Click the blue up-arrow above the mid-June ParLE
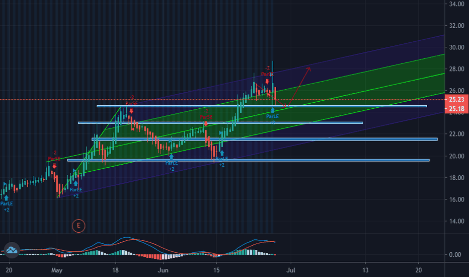469x277 pixels. (222, 154)
